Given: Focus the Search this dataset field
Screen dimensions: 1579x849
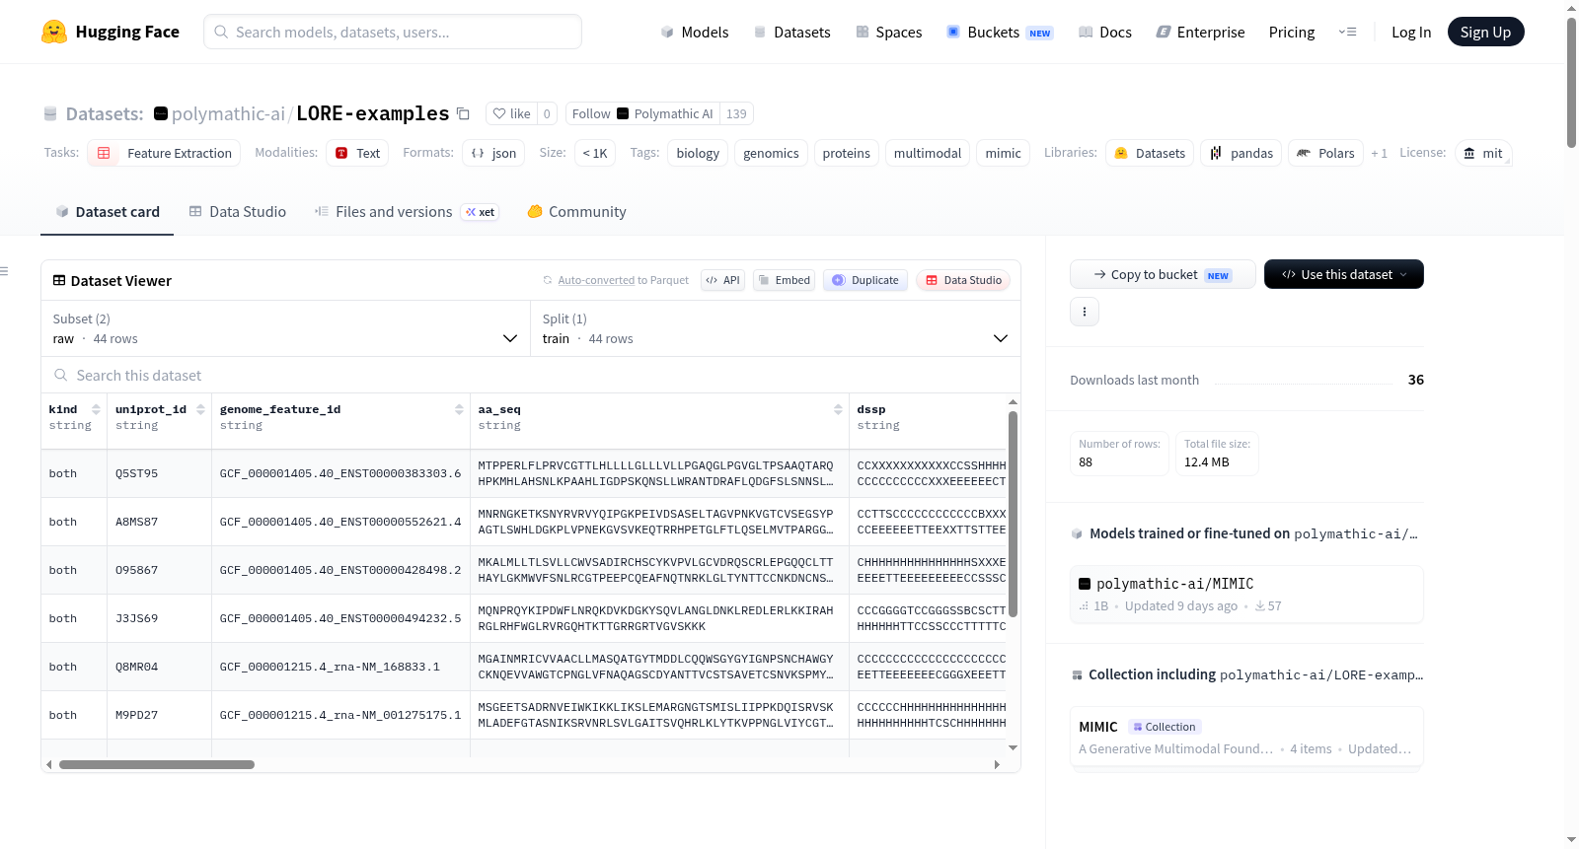Looking at the screenshot, I should pyautogui.click(x=531, y=375).
